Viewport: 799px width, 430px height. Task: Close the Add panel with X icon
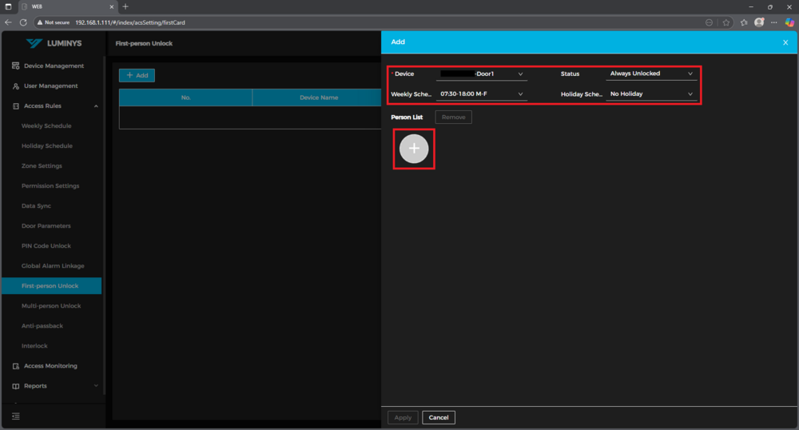click(785, 42)
